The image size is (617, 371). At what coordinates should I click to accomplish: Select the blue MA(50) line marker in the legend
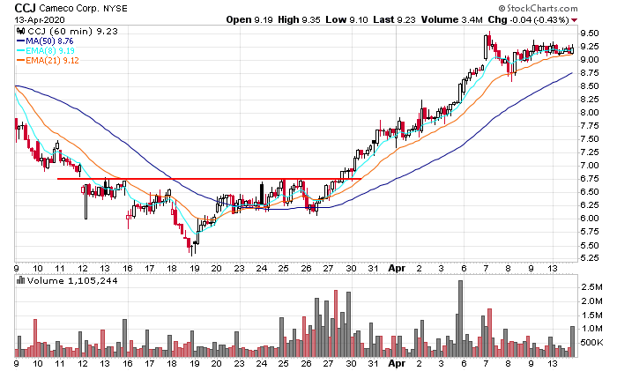pyautogui.click(x=20, y=41)
